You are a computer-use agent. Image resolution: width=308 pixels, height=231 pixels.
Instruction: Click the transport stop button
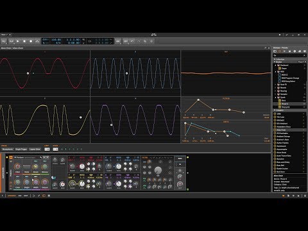[x=24, y=41]
